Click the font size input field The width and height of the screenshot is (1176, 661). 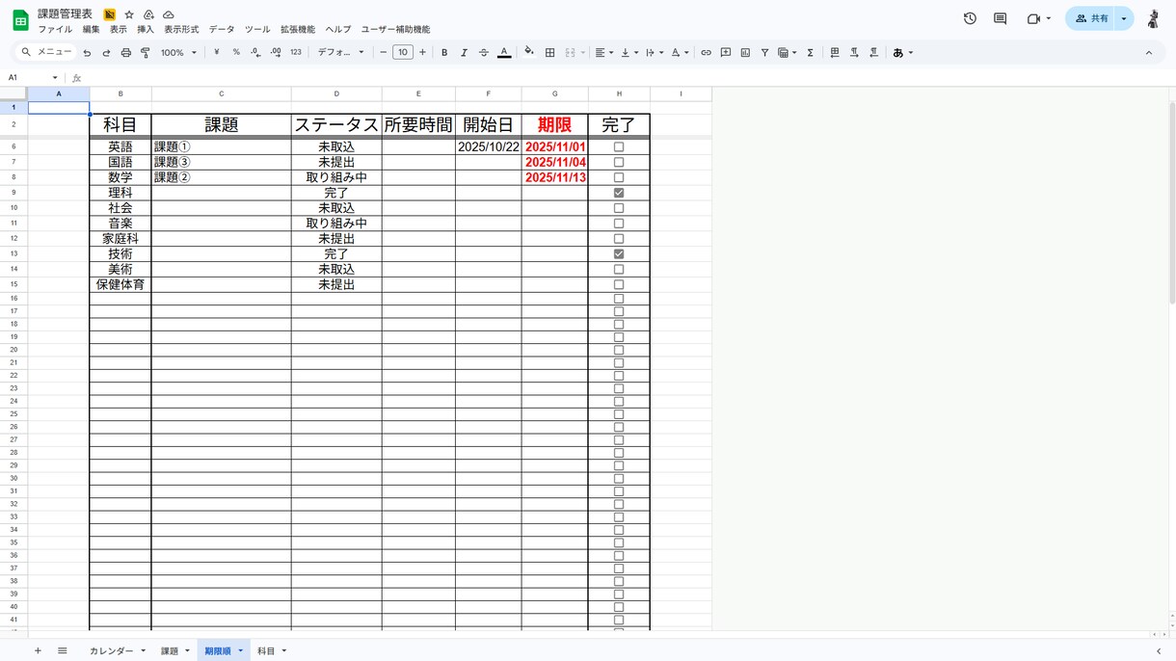coord(403,53)
